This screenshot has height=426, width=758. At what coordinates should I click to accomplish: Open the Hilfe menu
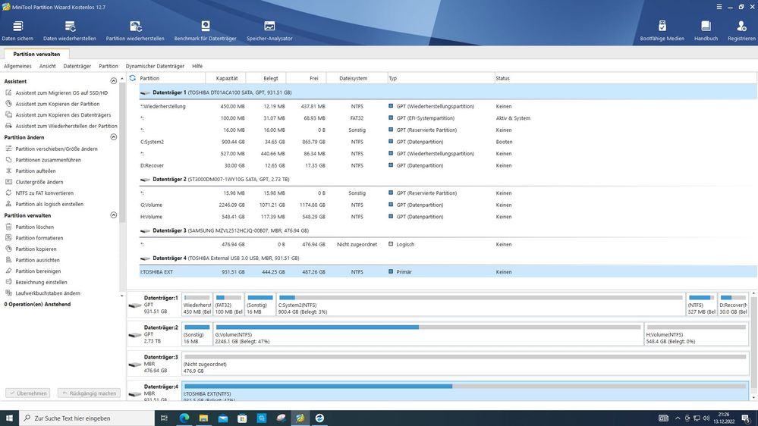click(x=197, y=66)
